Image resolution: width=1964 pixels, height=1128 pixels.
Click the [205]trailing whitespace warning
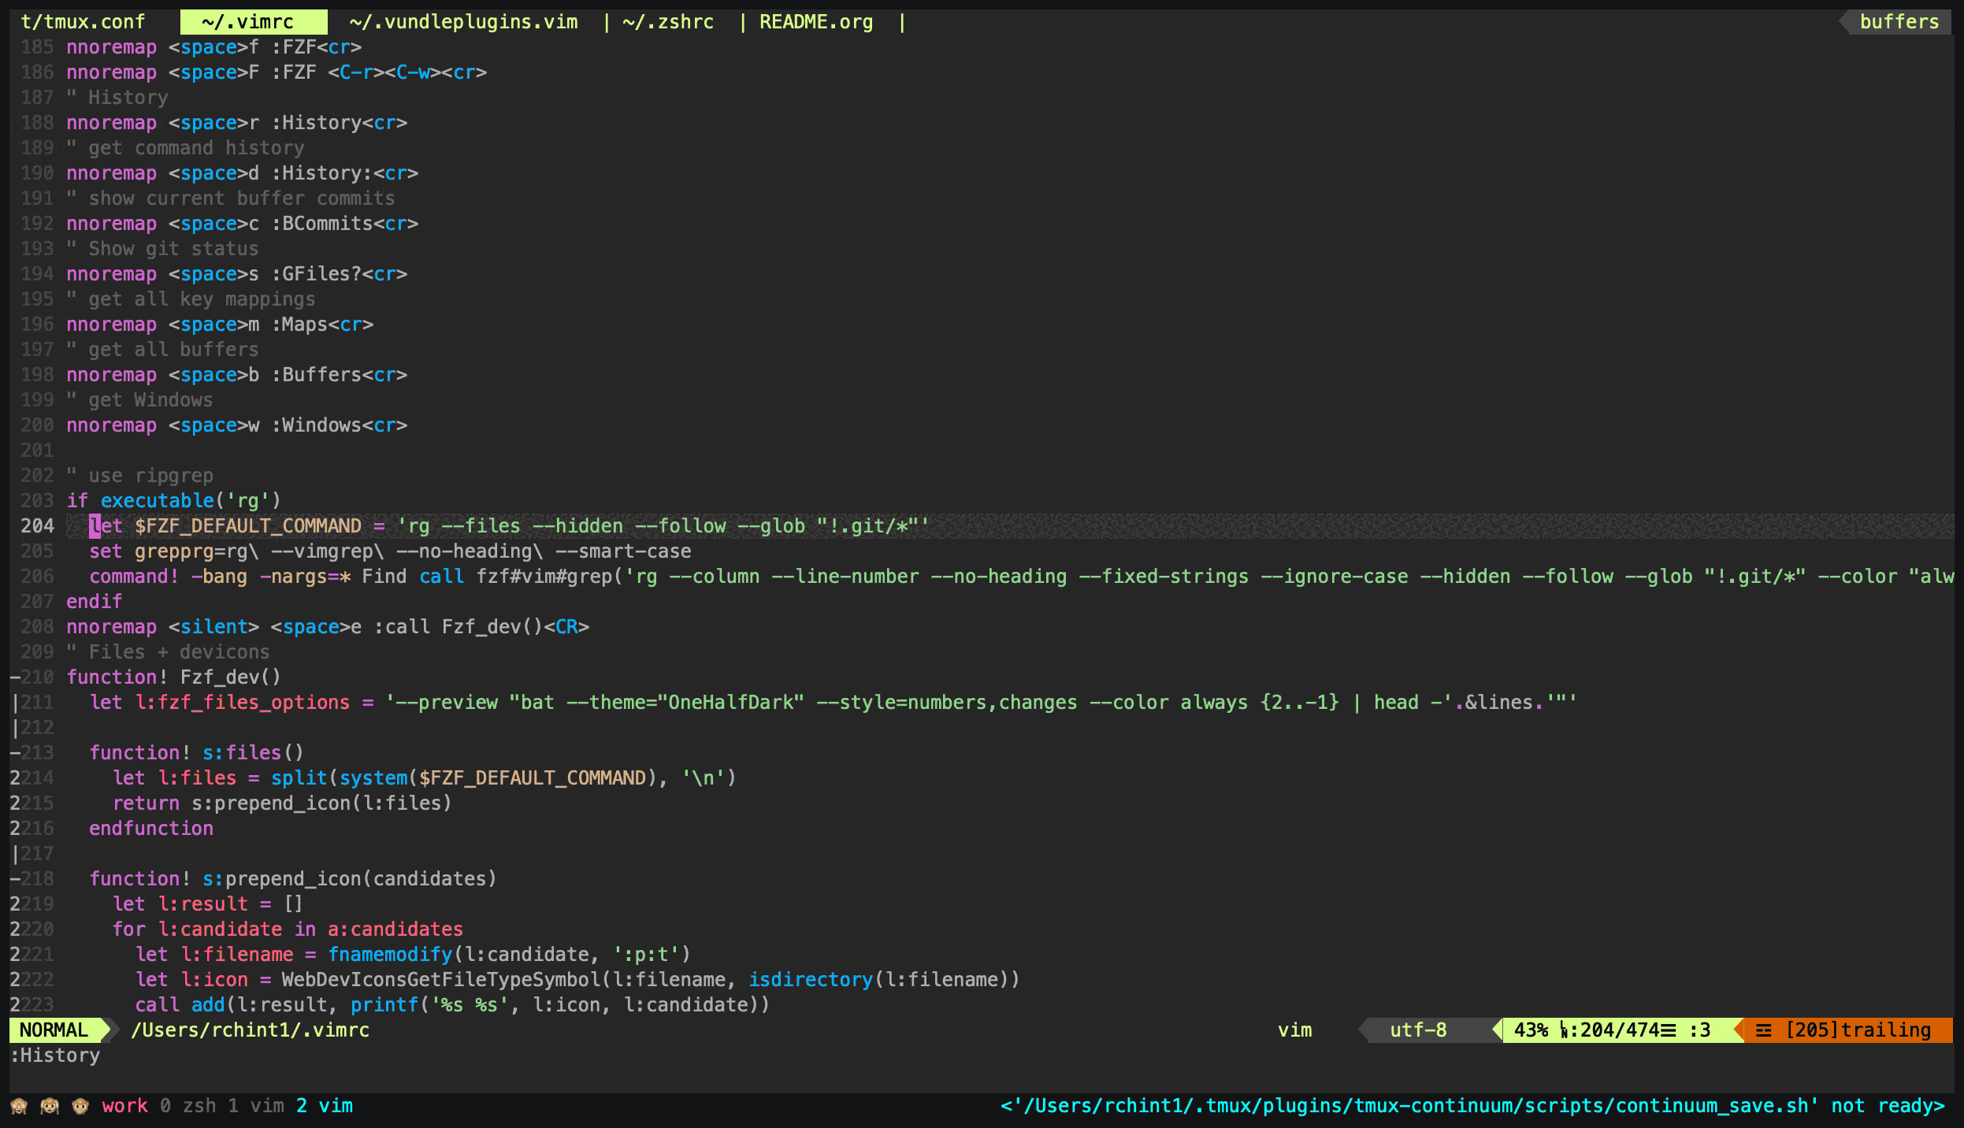coord(1858,1030)
